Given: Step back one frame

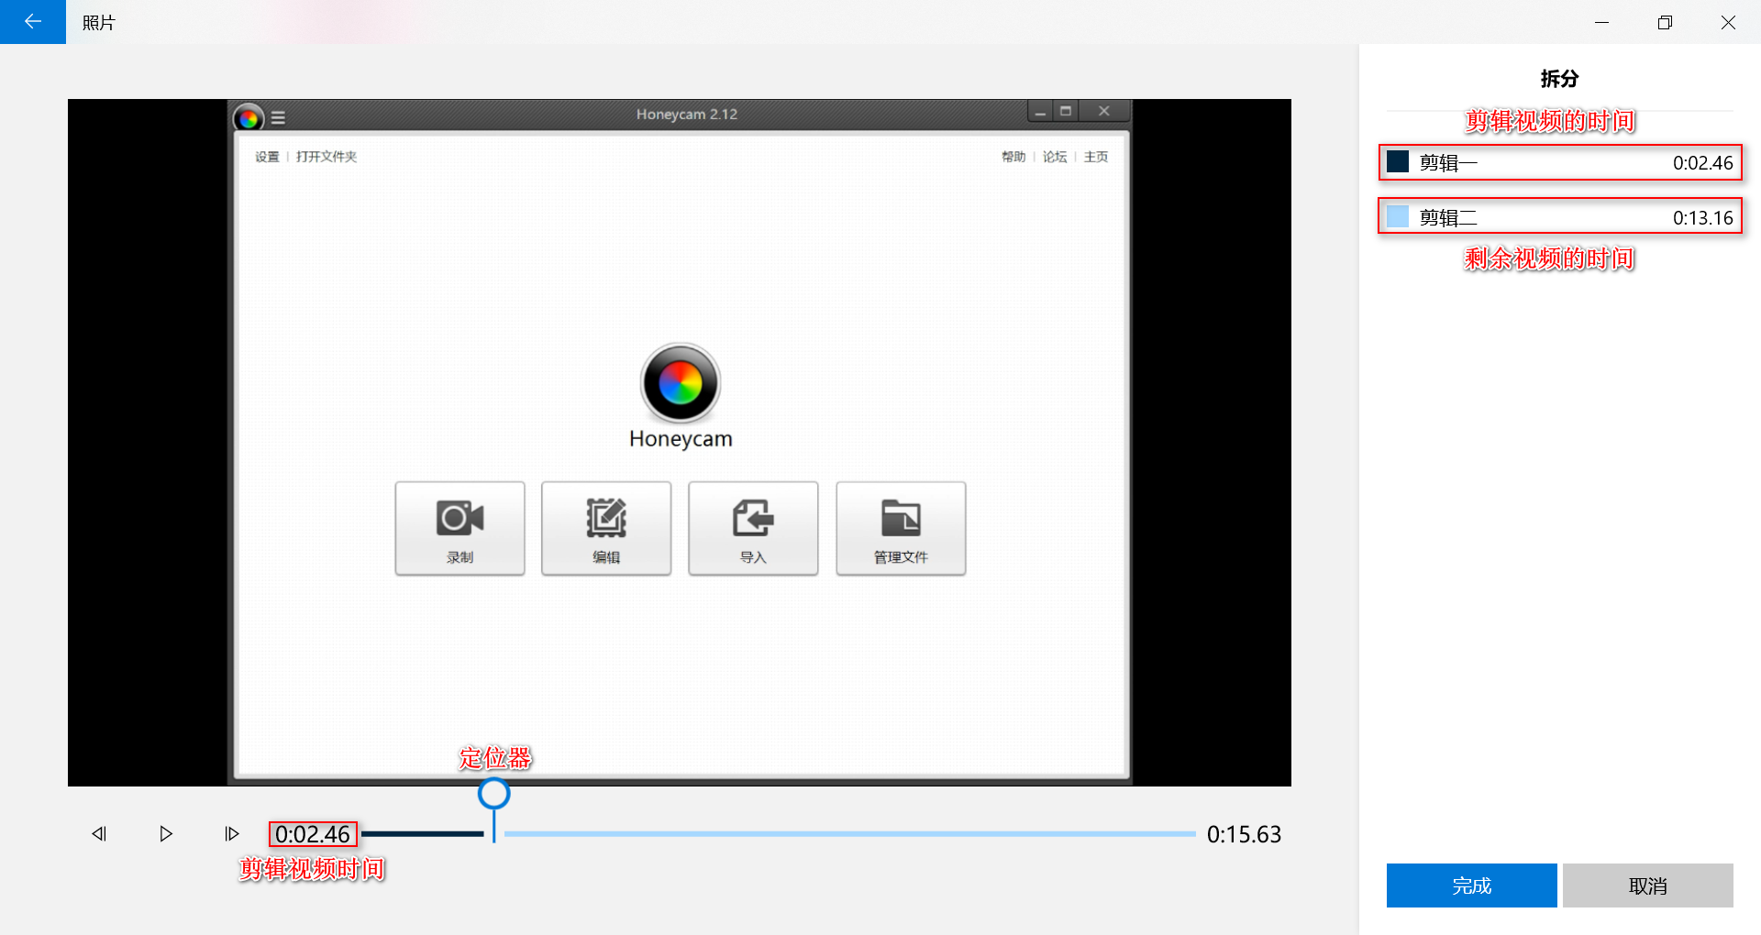Looking at the screenshot, I should coord(99,833).
